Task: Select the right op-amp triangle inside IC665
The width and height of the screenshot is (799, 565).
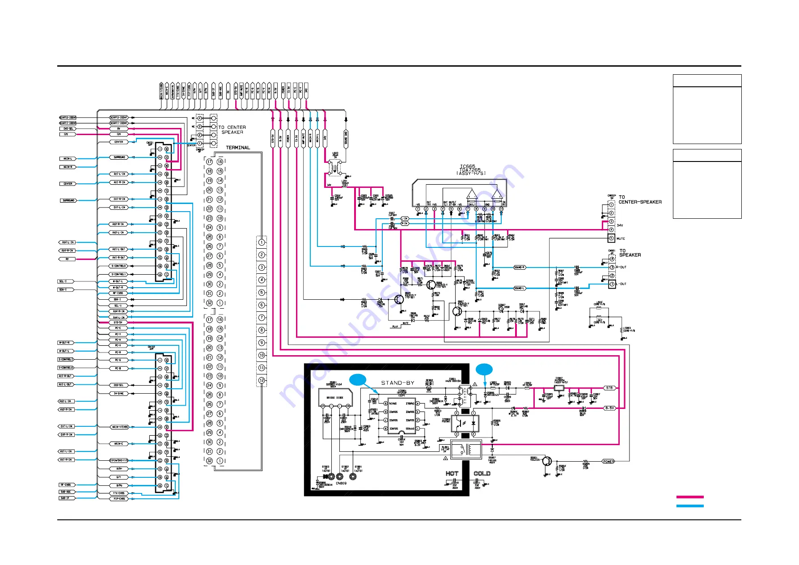Action: (x=497, y=194)
